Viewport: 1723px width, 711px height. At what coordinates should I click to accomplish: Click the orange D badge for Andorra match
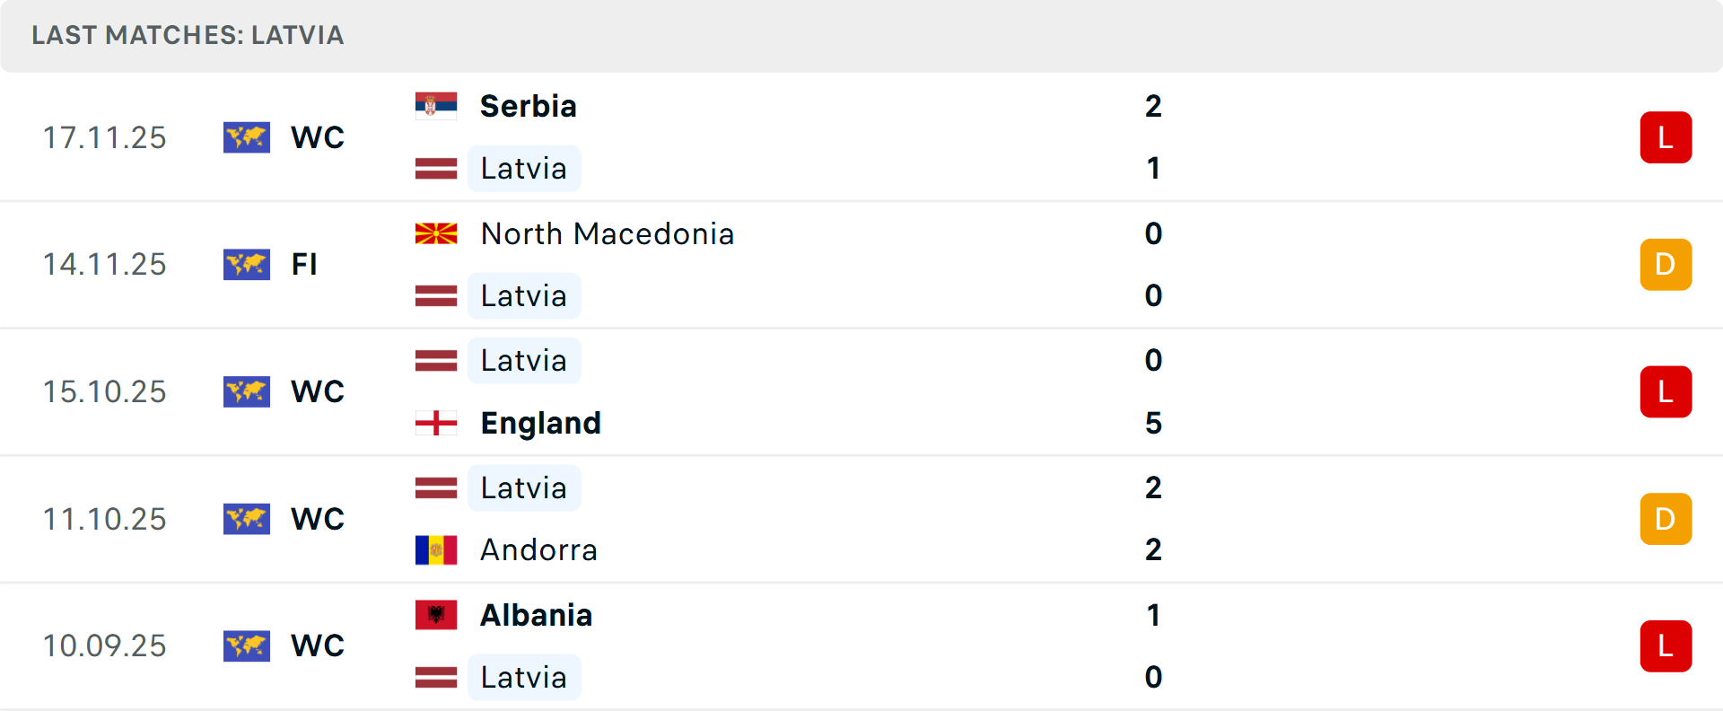pyautogui.click(x=1665, y=519)
